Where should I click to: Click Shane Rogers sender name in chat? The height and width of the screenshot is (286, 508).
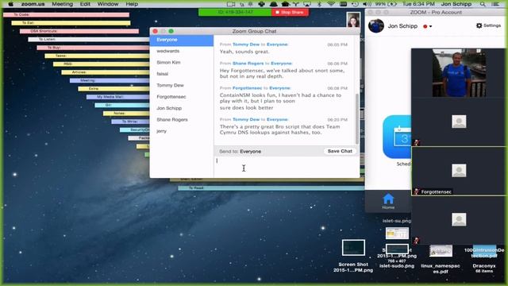(x=248, y=64)
